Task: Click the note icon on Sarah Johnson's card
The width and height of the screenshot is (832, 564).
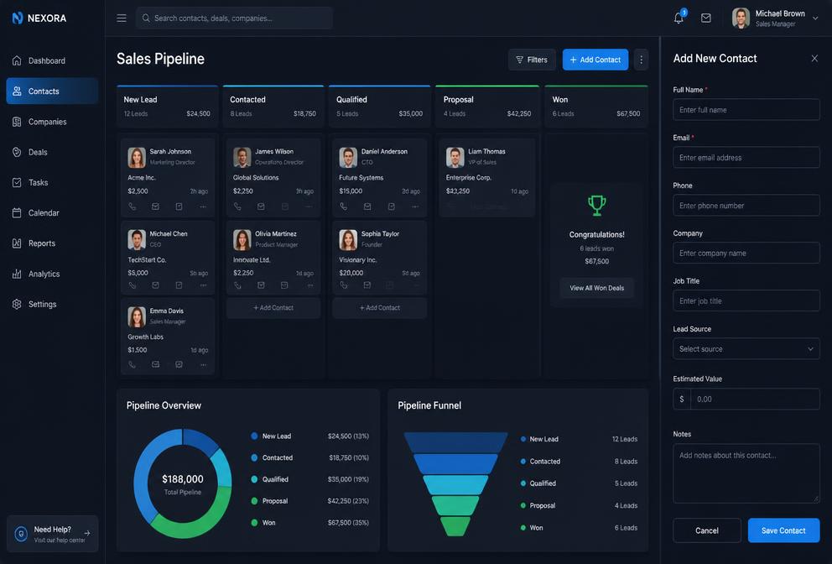Action: [x=179, y=206]
